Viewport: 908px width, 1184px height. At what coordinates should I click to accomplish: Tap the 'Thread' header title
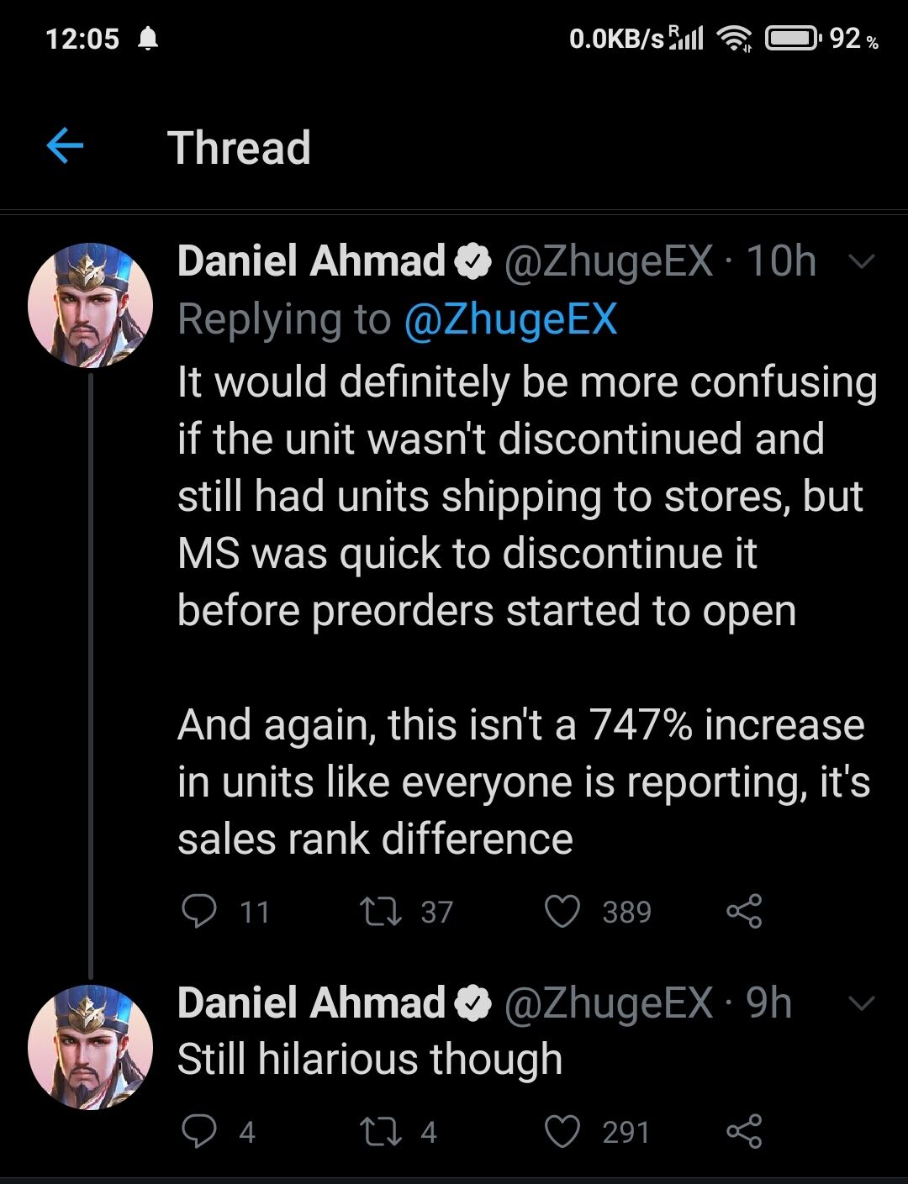coord(240,148)
